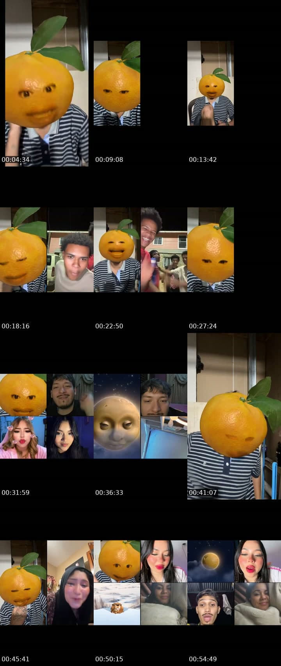Jump to timestamp 00:41:07
The width and height of the screenshot is (281, 666).
point(203,492)
